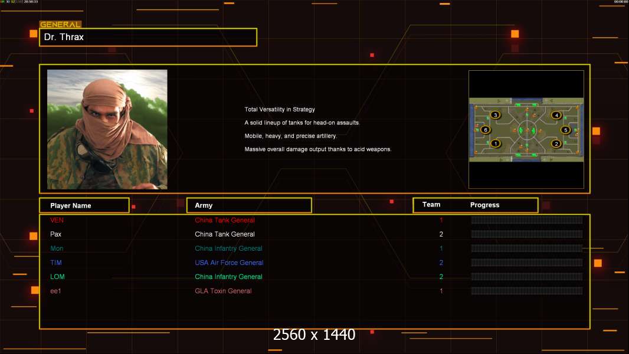Screen dimensions: 629x354
Task: Select start position 2 on the minimap
Action: (556, 143)
